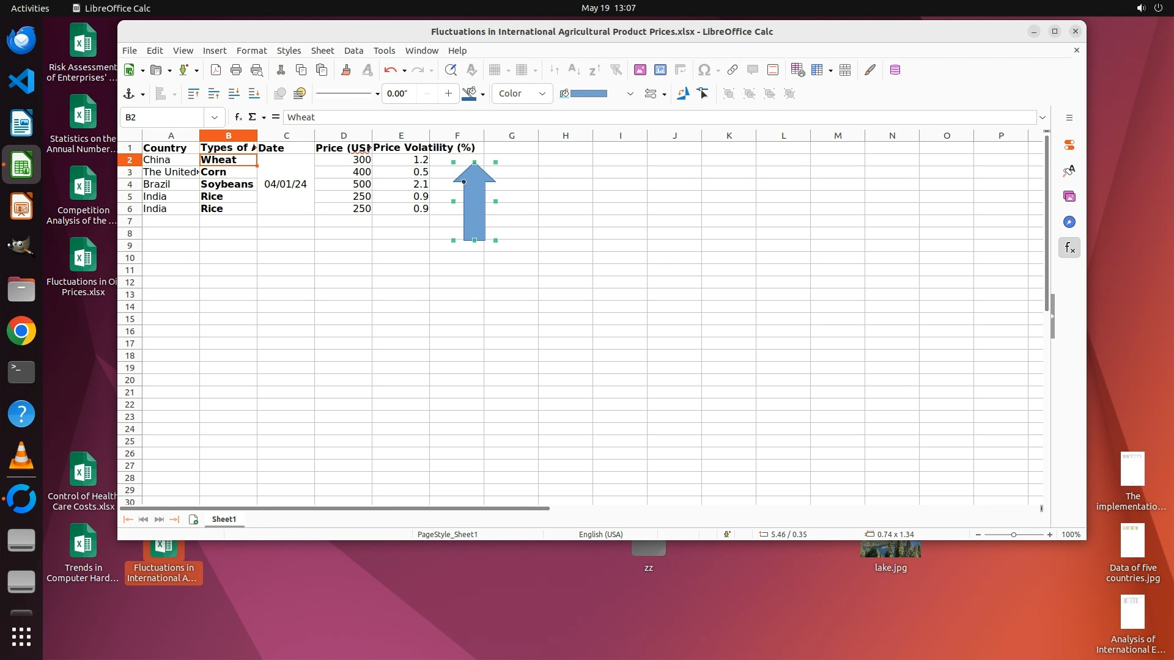Screen dimensions: 1174x660
Task: Click the Bring to Front arrange icon
Action: 193,94
